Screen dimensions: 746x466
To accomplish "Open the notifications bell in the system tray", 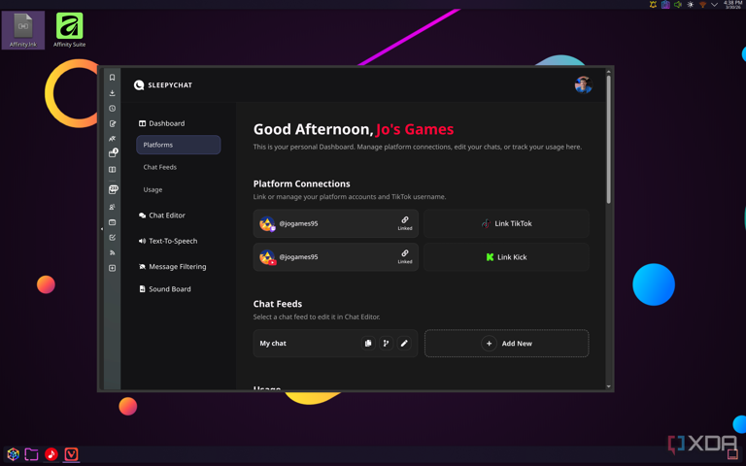I will coord(653,4).
